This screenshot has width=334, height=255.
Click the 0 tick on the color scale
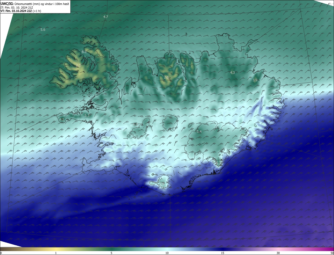pyautogui.click(x=1, y=253)
